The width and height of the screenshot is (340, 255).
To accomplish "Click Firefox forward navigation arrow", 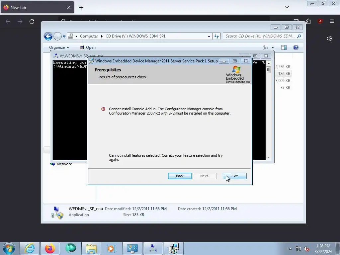I will [20, 22].
